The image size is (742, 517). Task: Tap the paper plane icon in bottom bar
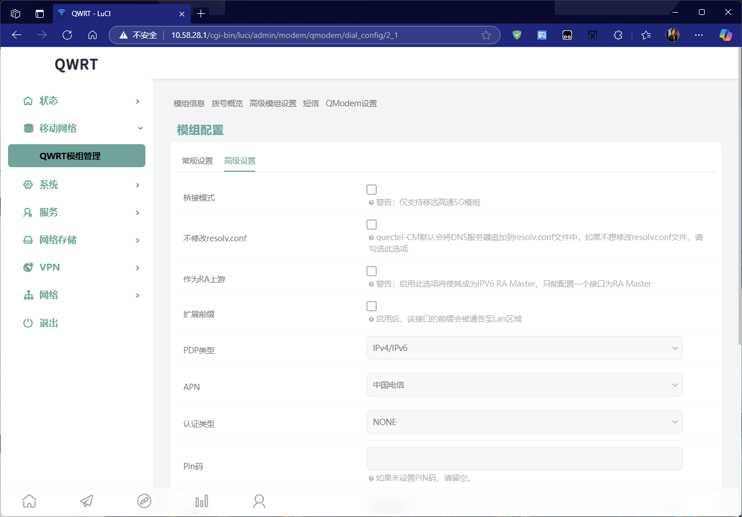[x=87, y=501]
